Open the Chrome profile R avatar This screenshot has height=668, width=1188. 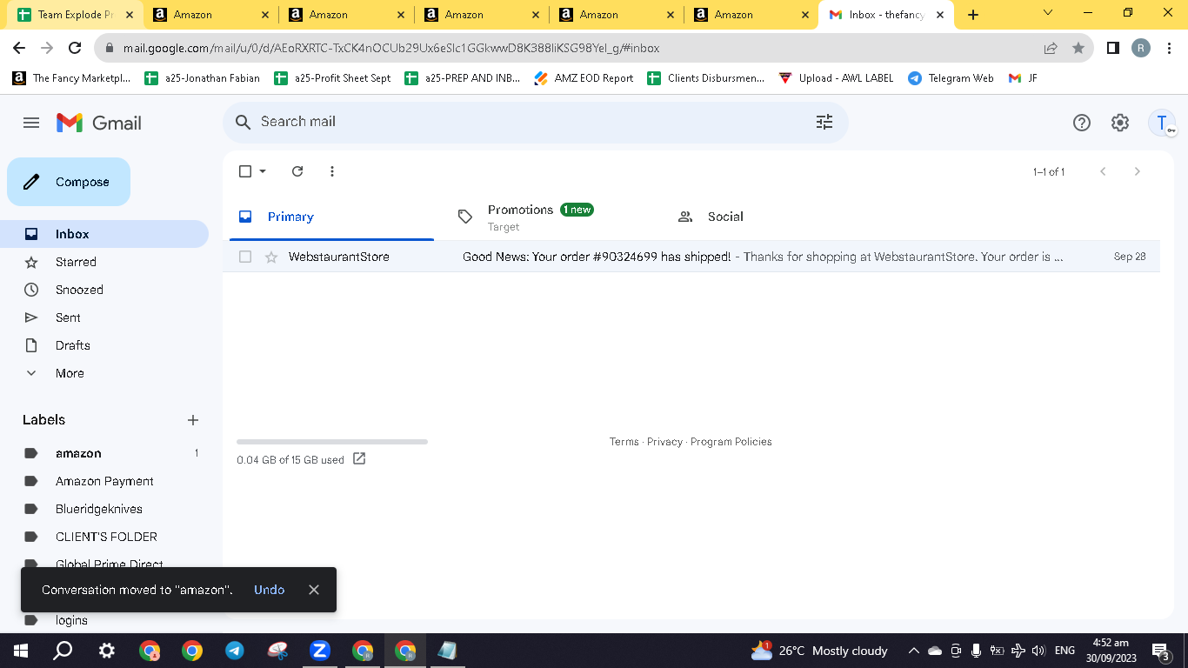[1141, 48]
